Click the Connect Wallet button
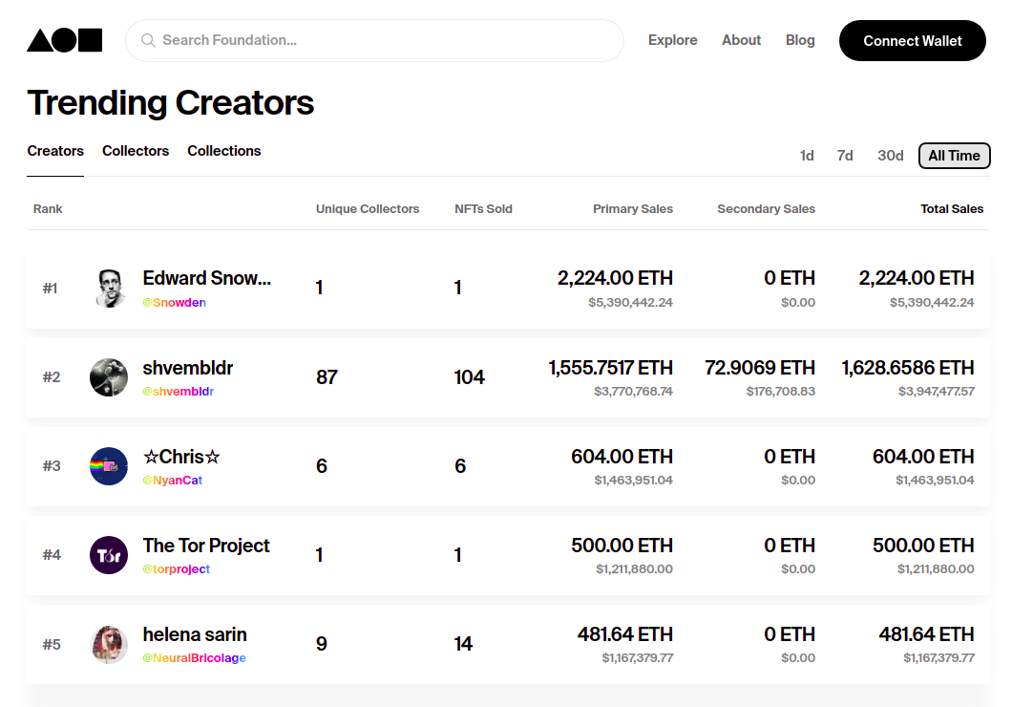 pos(912,41)
